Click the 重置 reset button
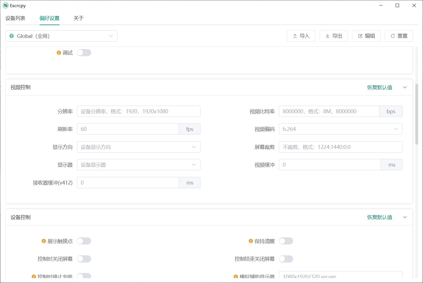This screenshot has width=423, height=283. (399, 36)
